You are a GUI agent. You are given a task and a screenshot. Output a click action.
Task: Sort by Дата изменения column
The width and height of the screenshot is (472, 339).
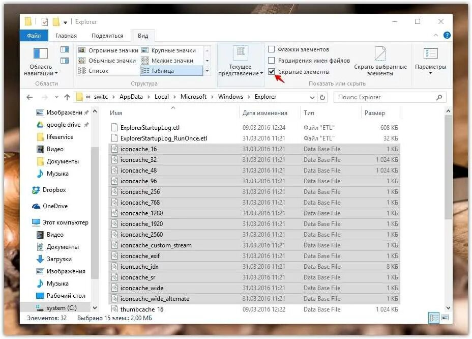(x=270, y=112)
